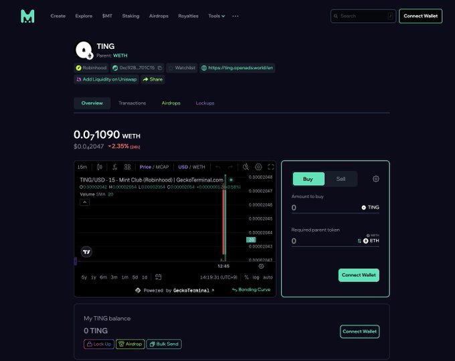Select the Buy tab in trade panel

click(308, 179)
